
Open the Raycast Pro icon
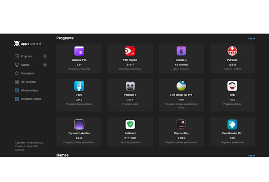pos(181,124)
